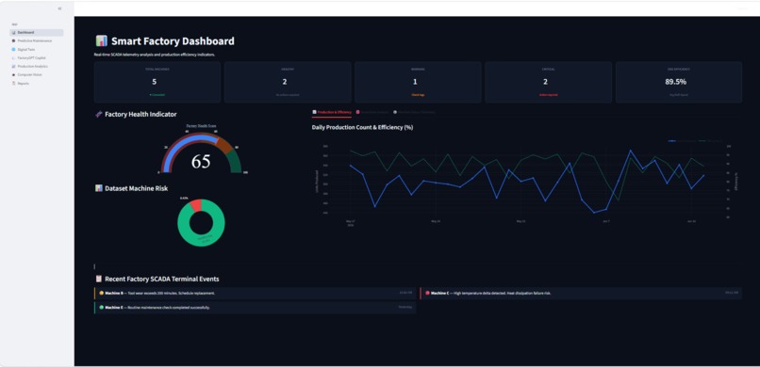Click the Production Analytics chart icon
Viewport: 760px width, 367px height.
(13, 66)
